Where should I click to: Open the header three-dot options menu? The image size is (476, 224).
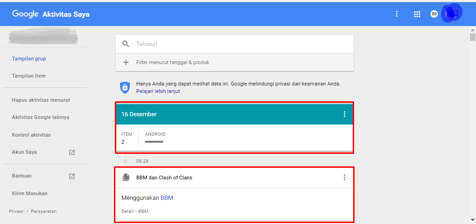pos(396,14)
